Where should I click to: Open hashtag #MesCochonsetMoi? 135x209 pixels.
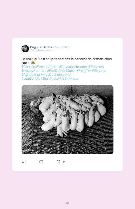(56, 74)
